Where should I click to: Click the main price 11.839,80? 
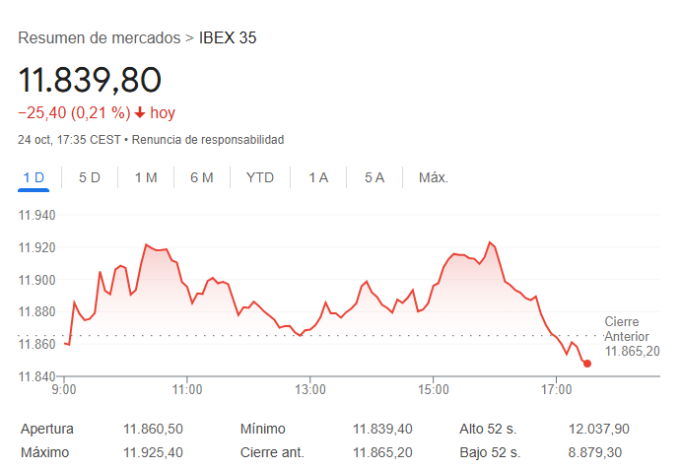[90, 81]
